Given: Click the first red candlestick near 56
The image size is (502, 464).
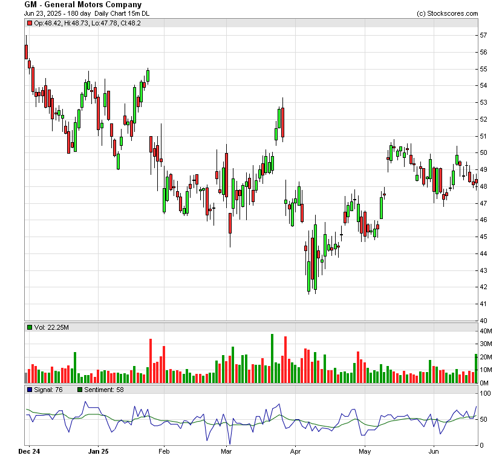Looking at the screenshot, I should click(x=26, y=52).
